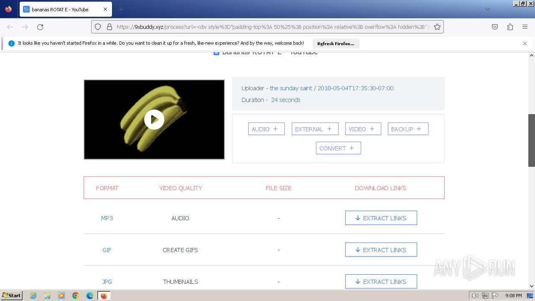Open File Explorer from taskbar
Image resolution: width=535 pixels, height=301 pixels.
point(47,296)
